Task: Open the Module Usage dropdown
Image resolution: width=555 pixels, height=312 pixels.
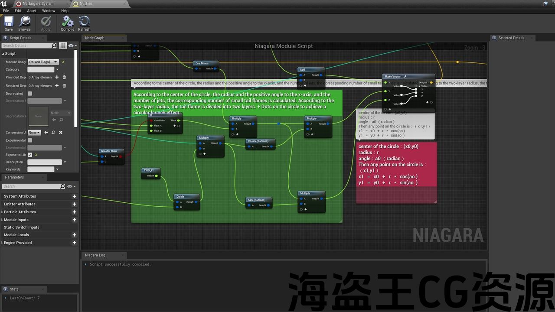Action: click(43, 62)
